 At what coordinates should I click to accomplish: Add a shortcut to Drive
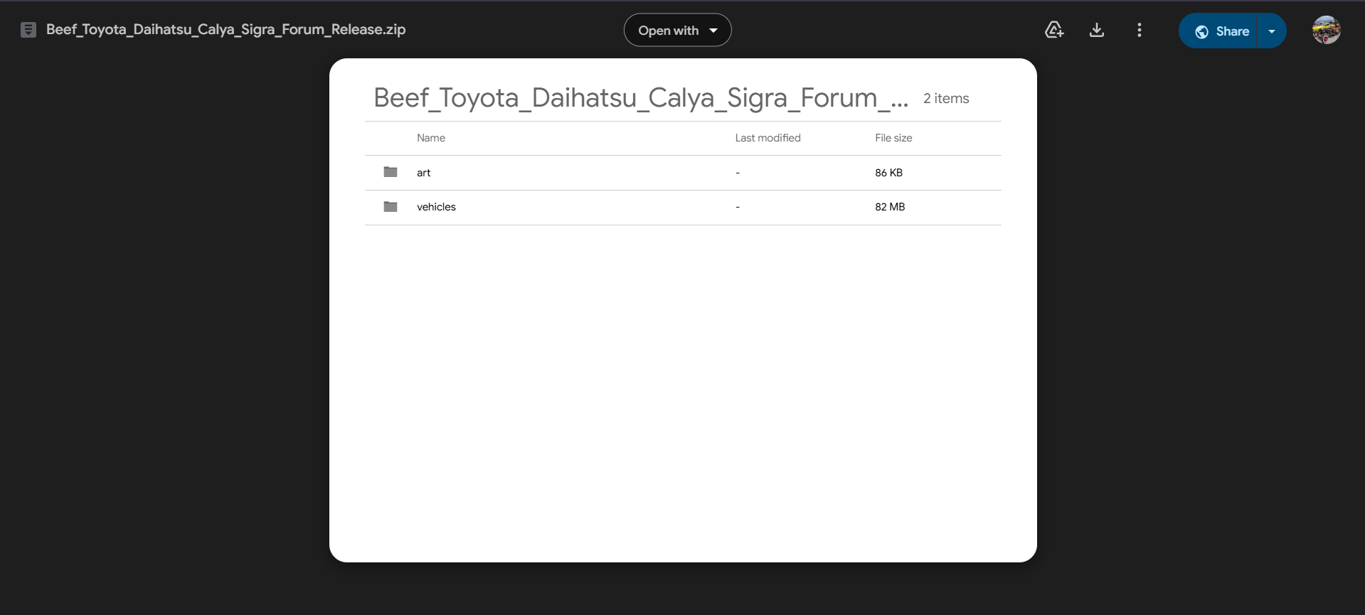tap(1053, 30)
